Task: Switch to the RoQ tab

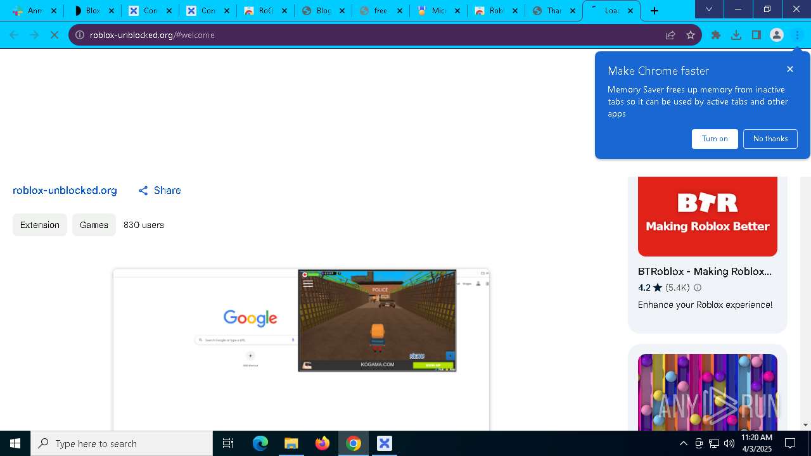Action: 265,11
